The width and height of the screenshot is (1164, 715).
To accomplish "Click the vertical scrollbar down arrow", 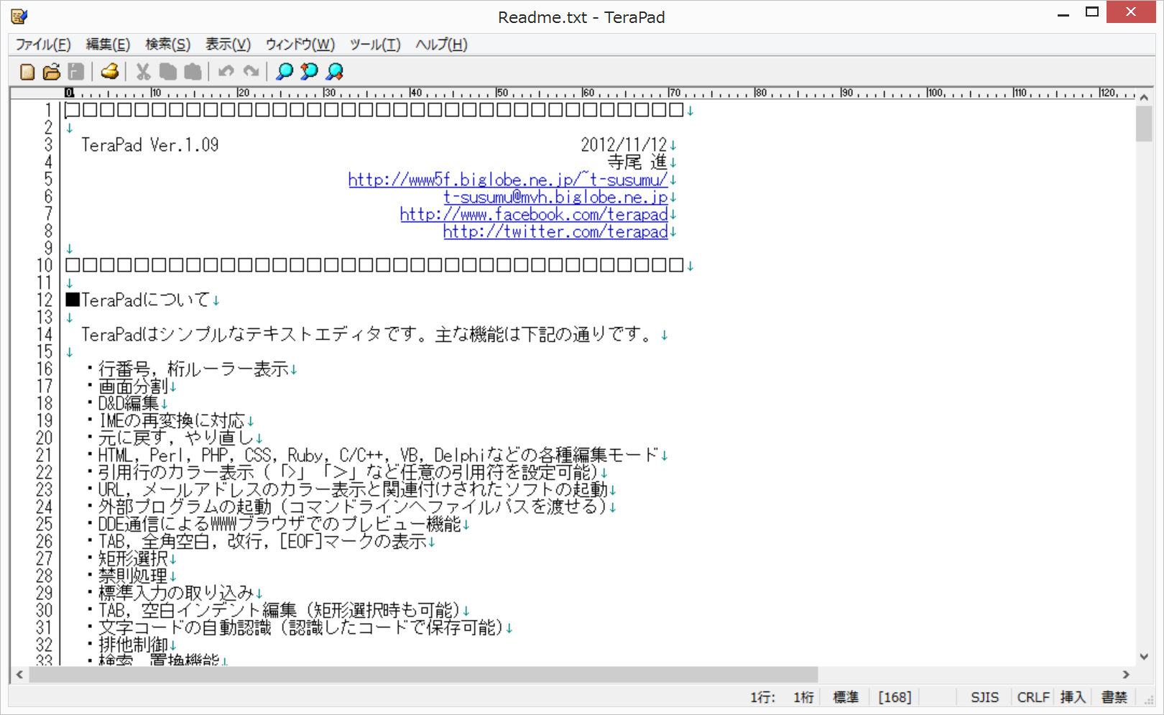I will [x=1144, y=656].
